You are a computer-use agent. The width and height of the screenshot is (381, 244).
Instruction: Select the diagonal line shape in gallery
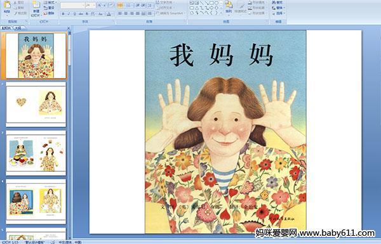(201, 3)
